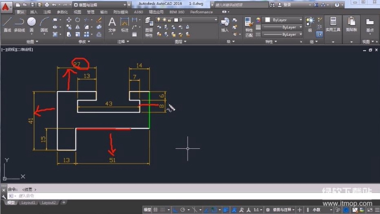
Task: Toggle grid display in status bar
Action: pyautogui.click(x=156, y=210)
